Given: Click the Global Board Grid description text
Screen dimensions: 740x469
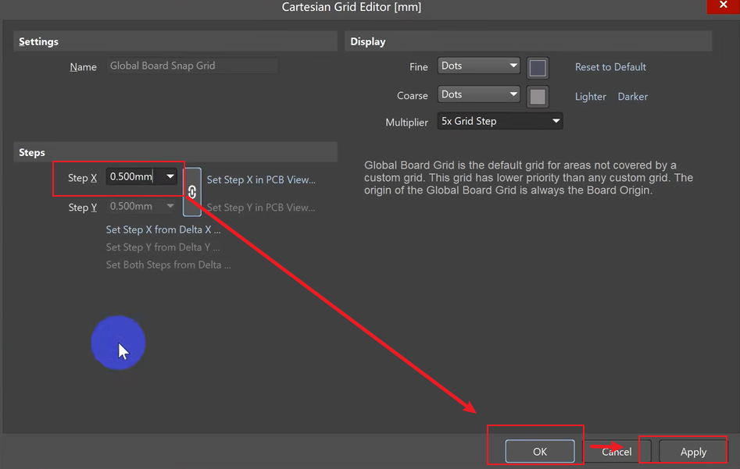Looking at the screenshot, I should pos(528,178).
